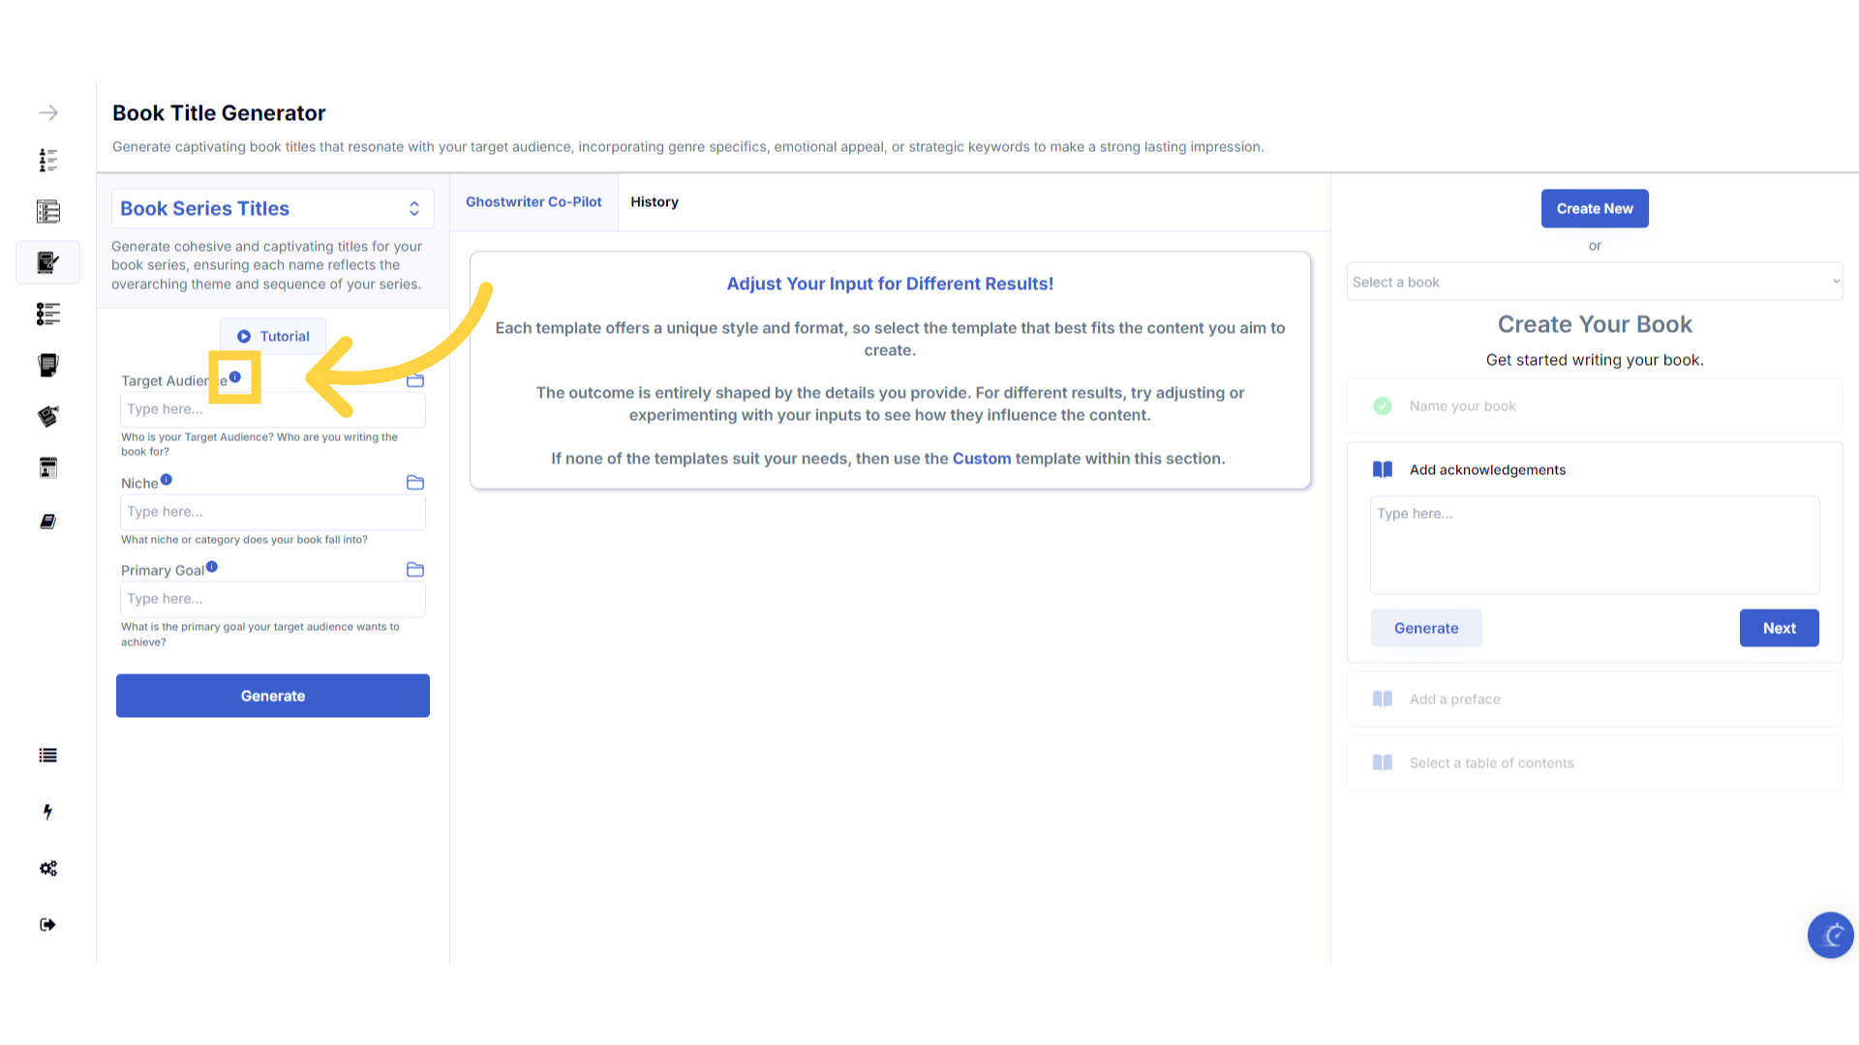Switch to the History tab

(x=655, y=202)
